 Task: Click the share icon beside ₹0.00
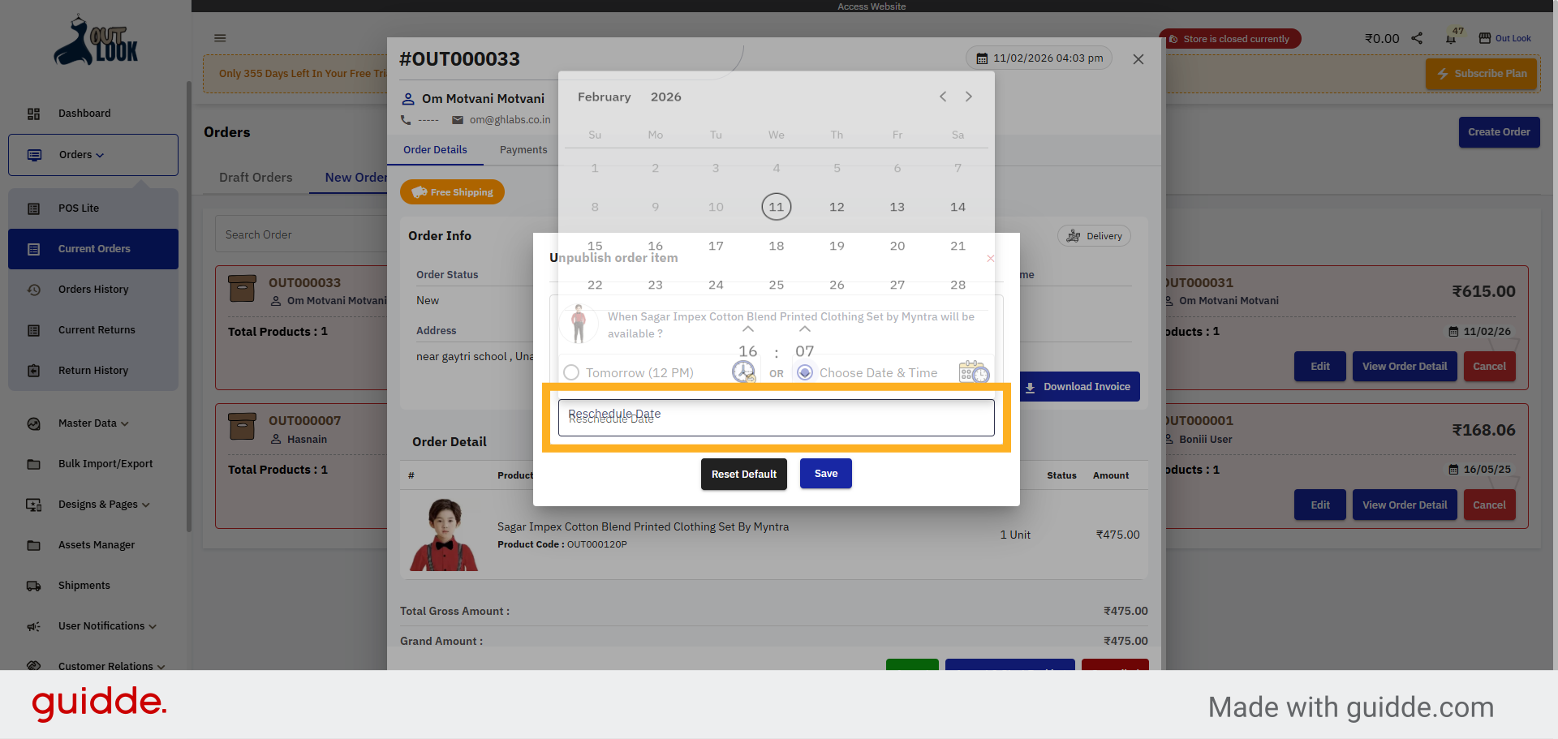pyautogui.click(x=1417, y=38)
